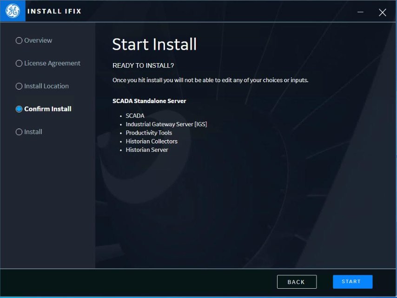Go to License Agreement step label
This screenshot has height=298, width=397.
tap(52, 63)
